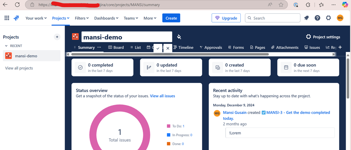Switch to the Attachments tab

[x=285, y=47]
